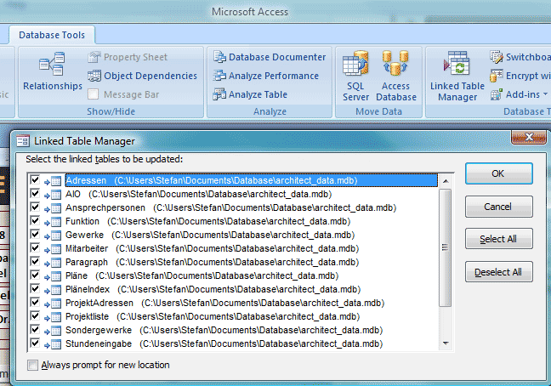This screenshot has width=551, height=386.
Task: Run the Analyze Table icon
Action: [x=219, y=94]
